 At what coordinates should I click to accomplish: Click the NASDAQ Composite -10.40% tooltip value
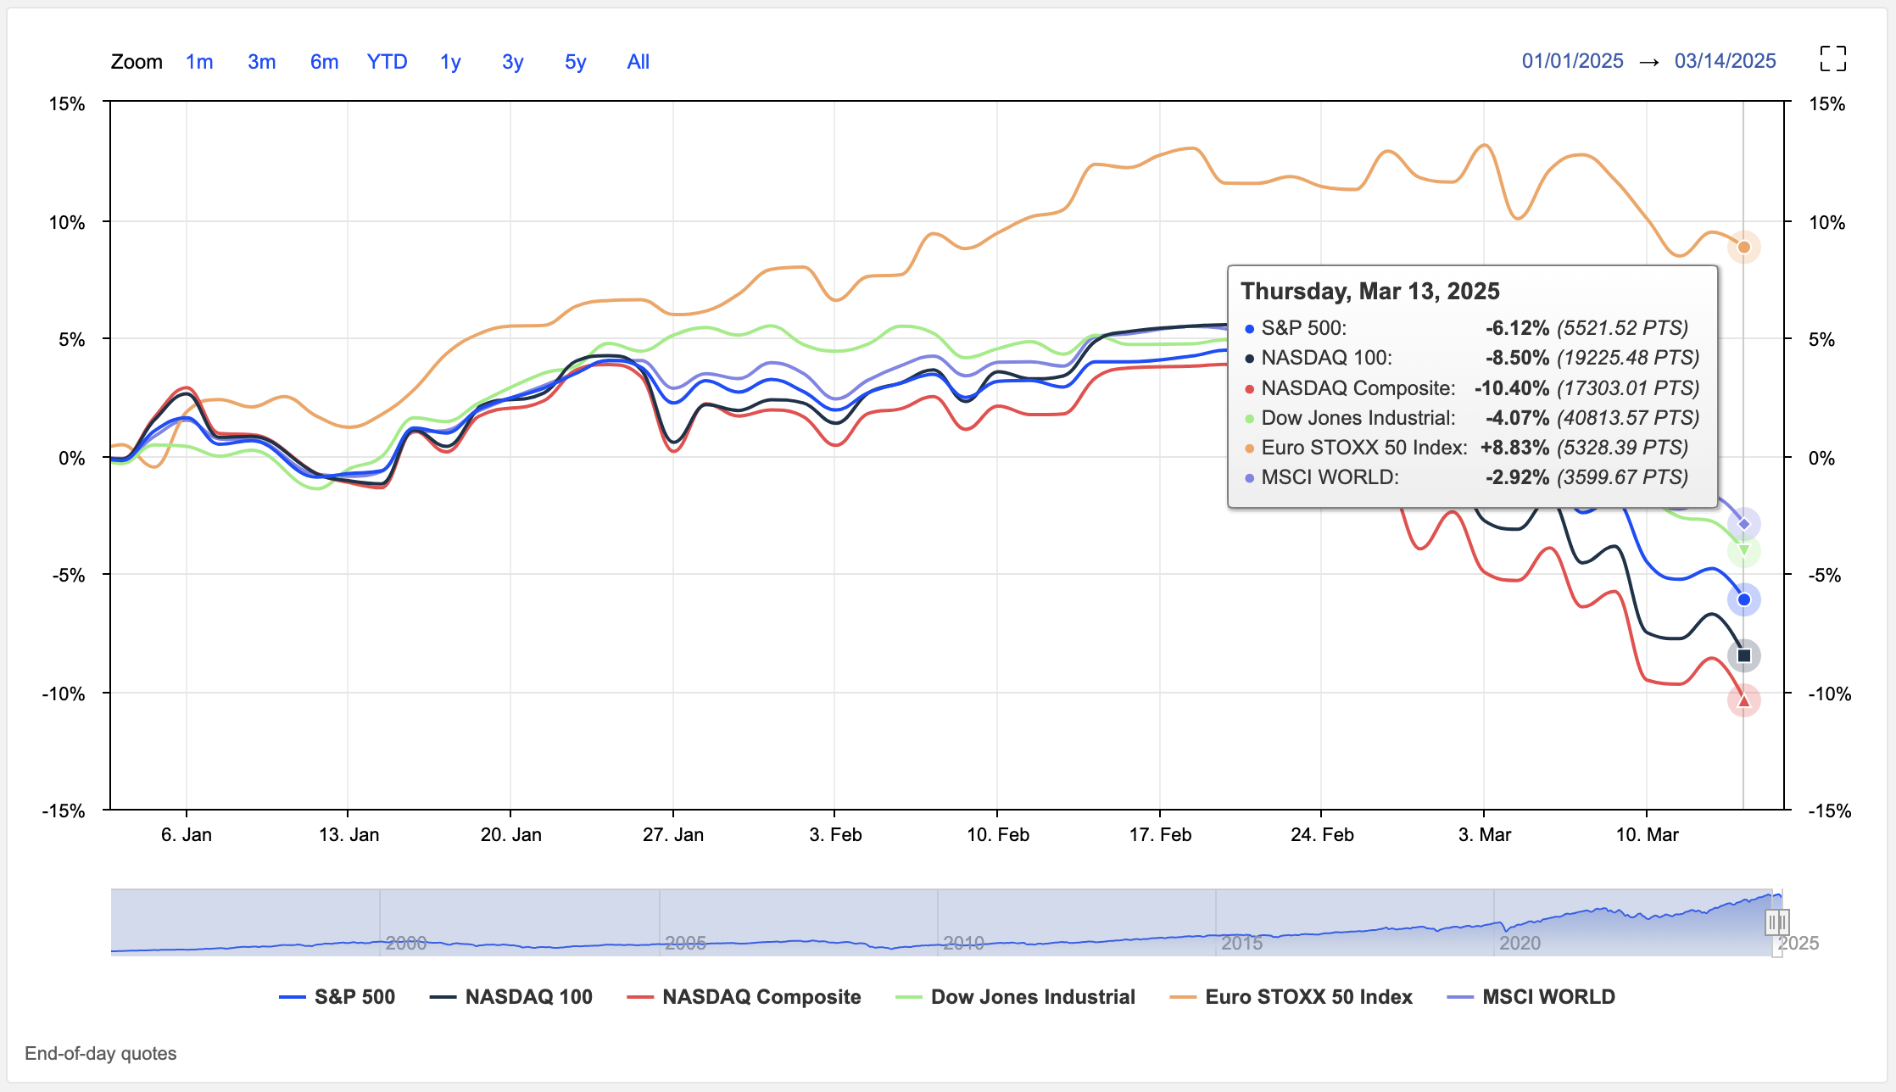1512,388
